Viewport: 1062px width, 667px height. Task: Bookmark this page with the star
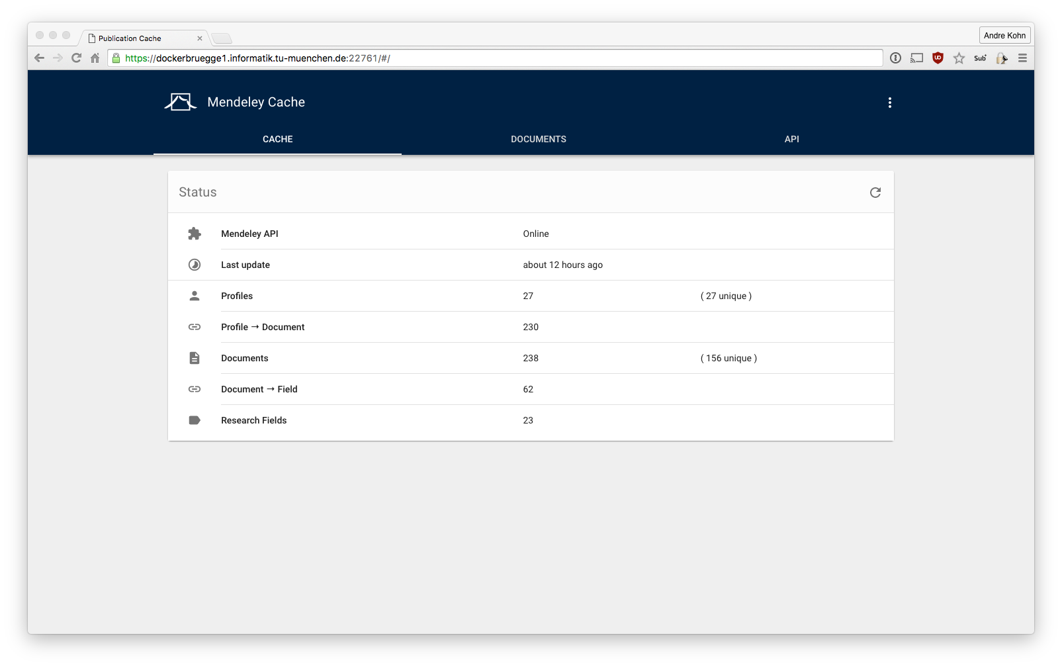959,58
